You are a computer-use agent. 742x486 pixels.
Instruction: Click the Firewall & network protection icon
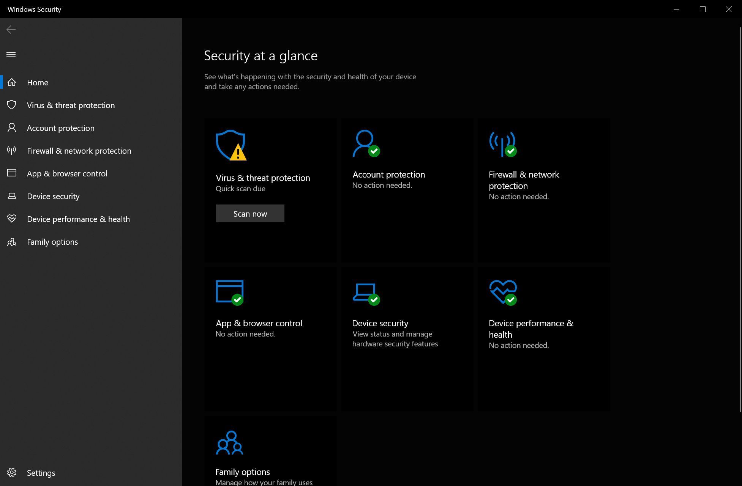(x=502, y=144)
